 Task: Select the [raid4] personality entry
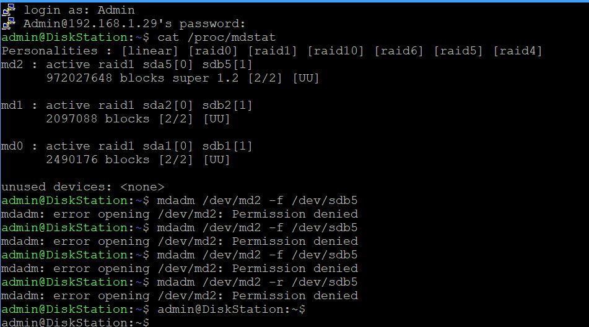tap(517, 51)
